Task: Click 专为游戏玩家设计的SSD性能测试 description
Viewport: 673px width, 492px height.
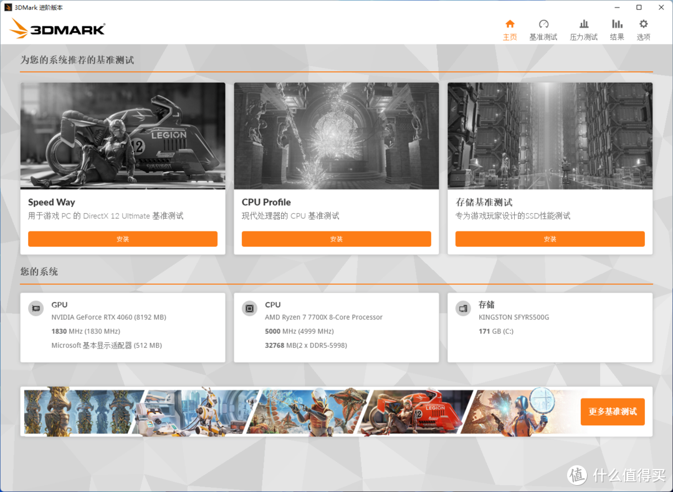Action: point(513,216)
